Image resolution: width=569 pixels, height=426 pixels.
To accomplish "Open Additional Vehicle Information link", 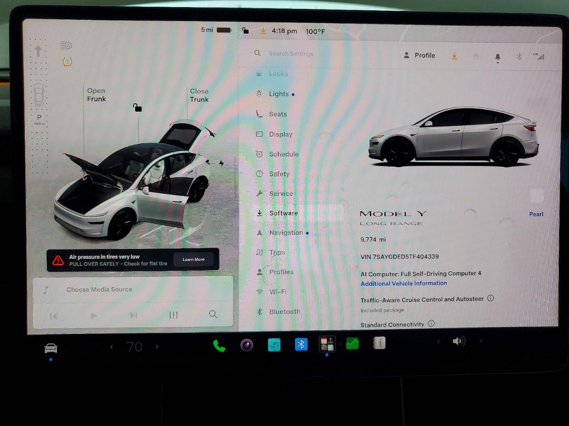I will [404, 283].
